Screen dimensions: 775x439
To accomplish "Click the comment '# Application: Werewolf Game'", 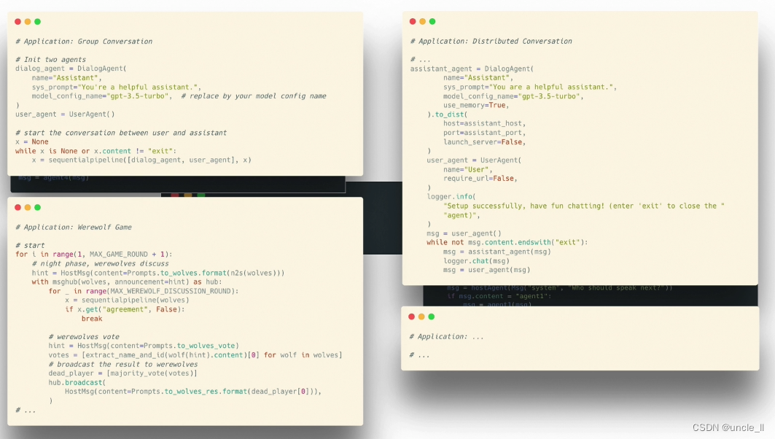I will point(74,228).
